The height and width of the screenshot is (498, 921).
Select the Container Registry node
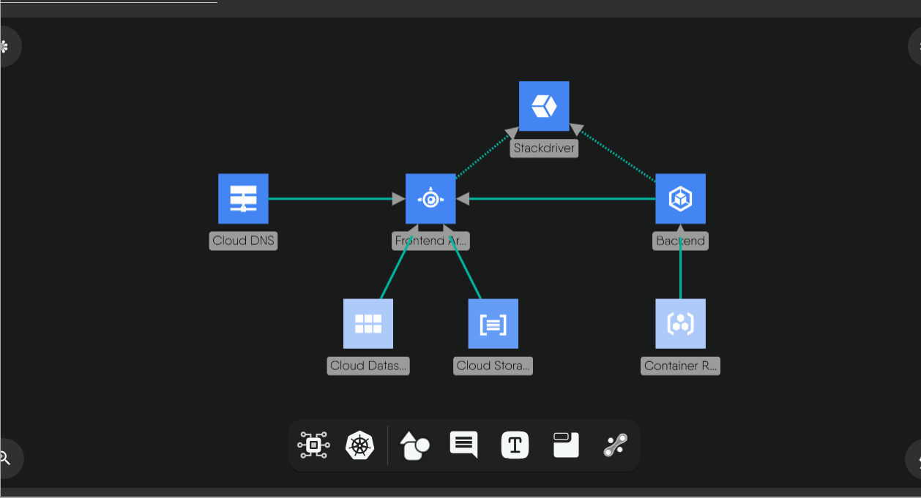(680, 323)
